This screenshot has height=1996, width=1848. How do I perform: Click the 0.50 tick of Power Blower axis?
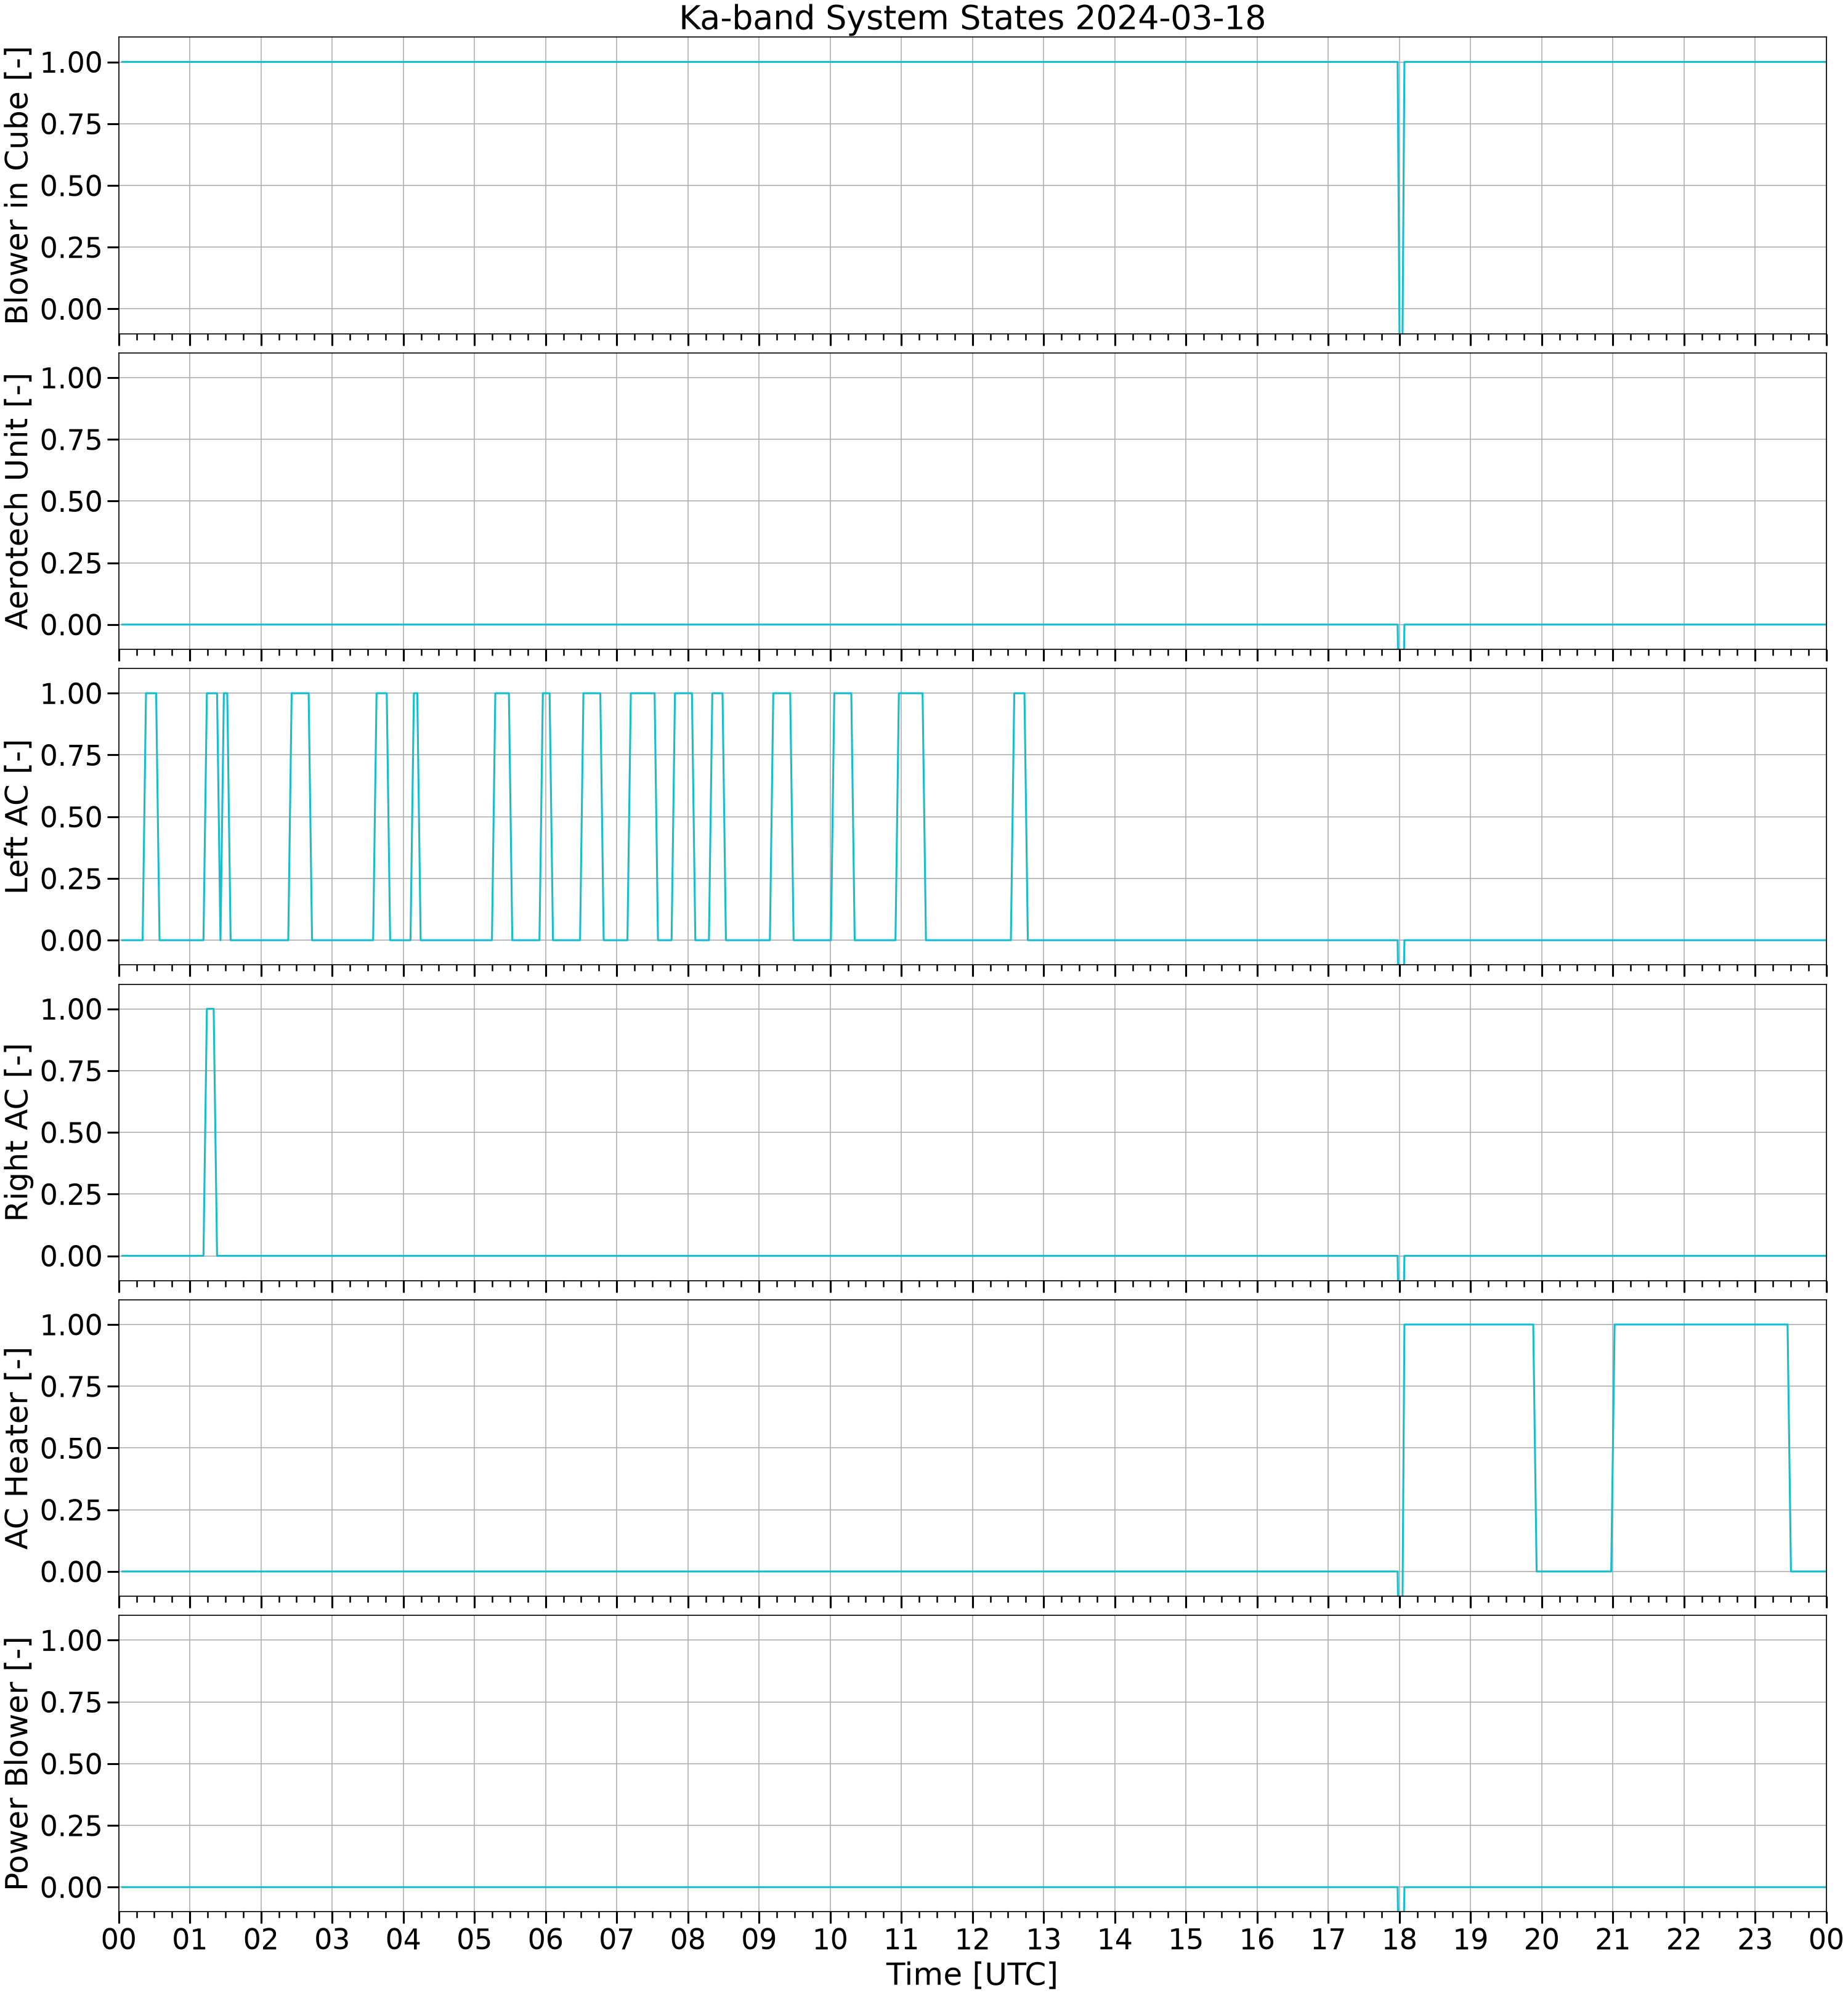pos(71,1764)
